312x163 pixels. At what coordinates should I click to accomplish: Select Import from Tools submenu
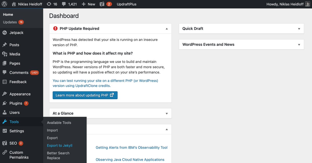coord(52,130)
